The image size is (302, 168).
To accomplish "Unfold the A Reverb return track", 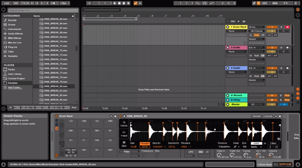I will [x=228, y=95].
